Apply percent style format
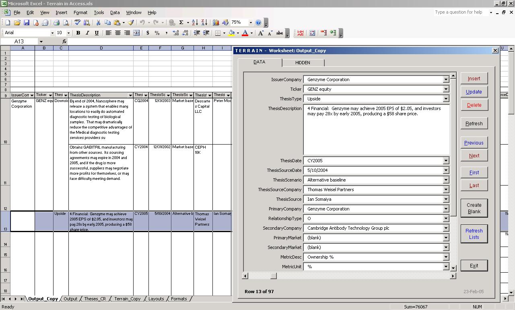Viewport: 515px width, 310px height. click(157, 33)
